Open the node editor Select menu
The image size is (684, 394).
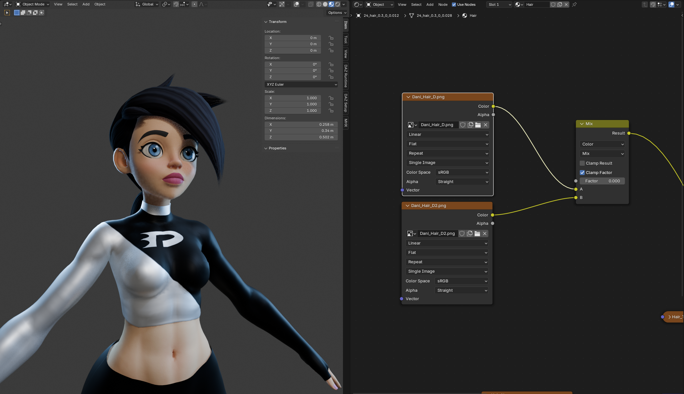(x=416, y=5)
